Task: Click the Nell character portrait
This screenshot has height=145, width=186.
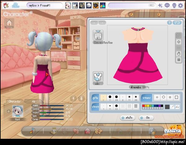Action: pyautogui.click(x=18, y=111)
